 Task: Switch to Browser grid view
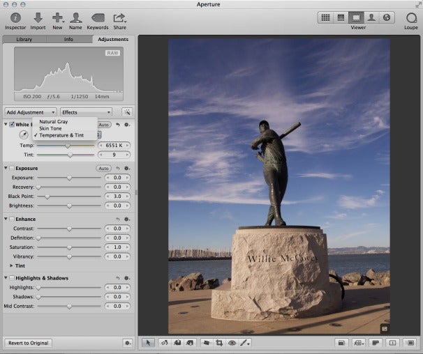tap(325, 18)
